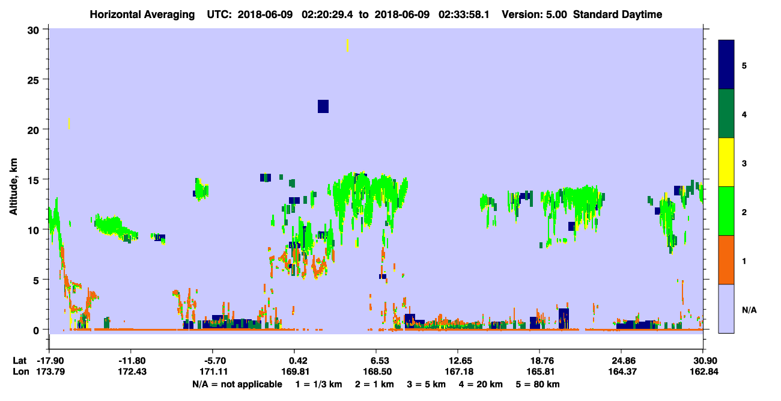Click the 'Standard Daytime' label
The height and width of the screenshot is (401, 781).
click(x=618, y=14)
